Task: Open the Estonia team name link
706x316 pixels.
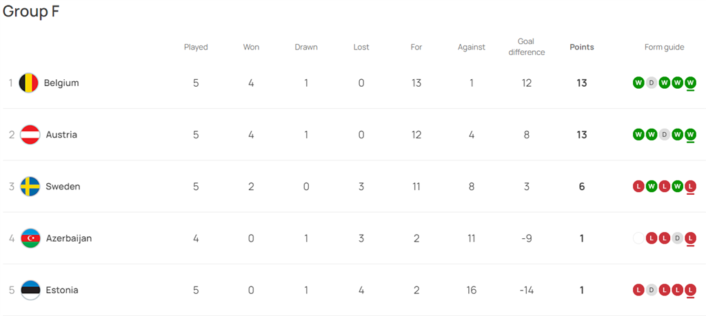Action: click(62, 290)
